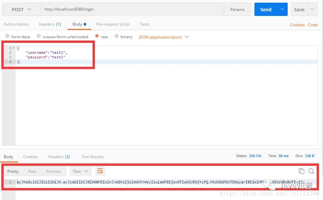Expand the Save button dropdown arrow
Screen dimensions: 323x200
click(x=312, y=9)
